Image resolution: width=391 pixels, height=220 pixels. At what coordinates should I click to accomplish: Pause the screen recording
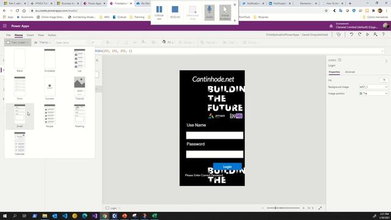(159, 12)
